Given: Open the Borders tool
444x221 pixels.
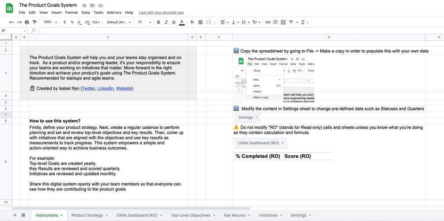Looking at the screenshot, I should pyautogui.click(x=200, y=22).
